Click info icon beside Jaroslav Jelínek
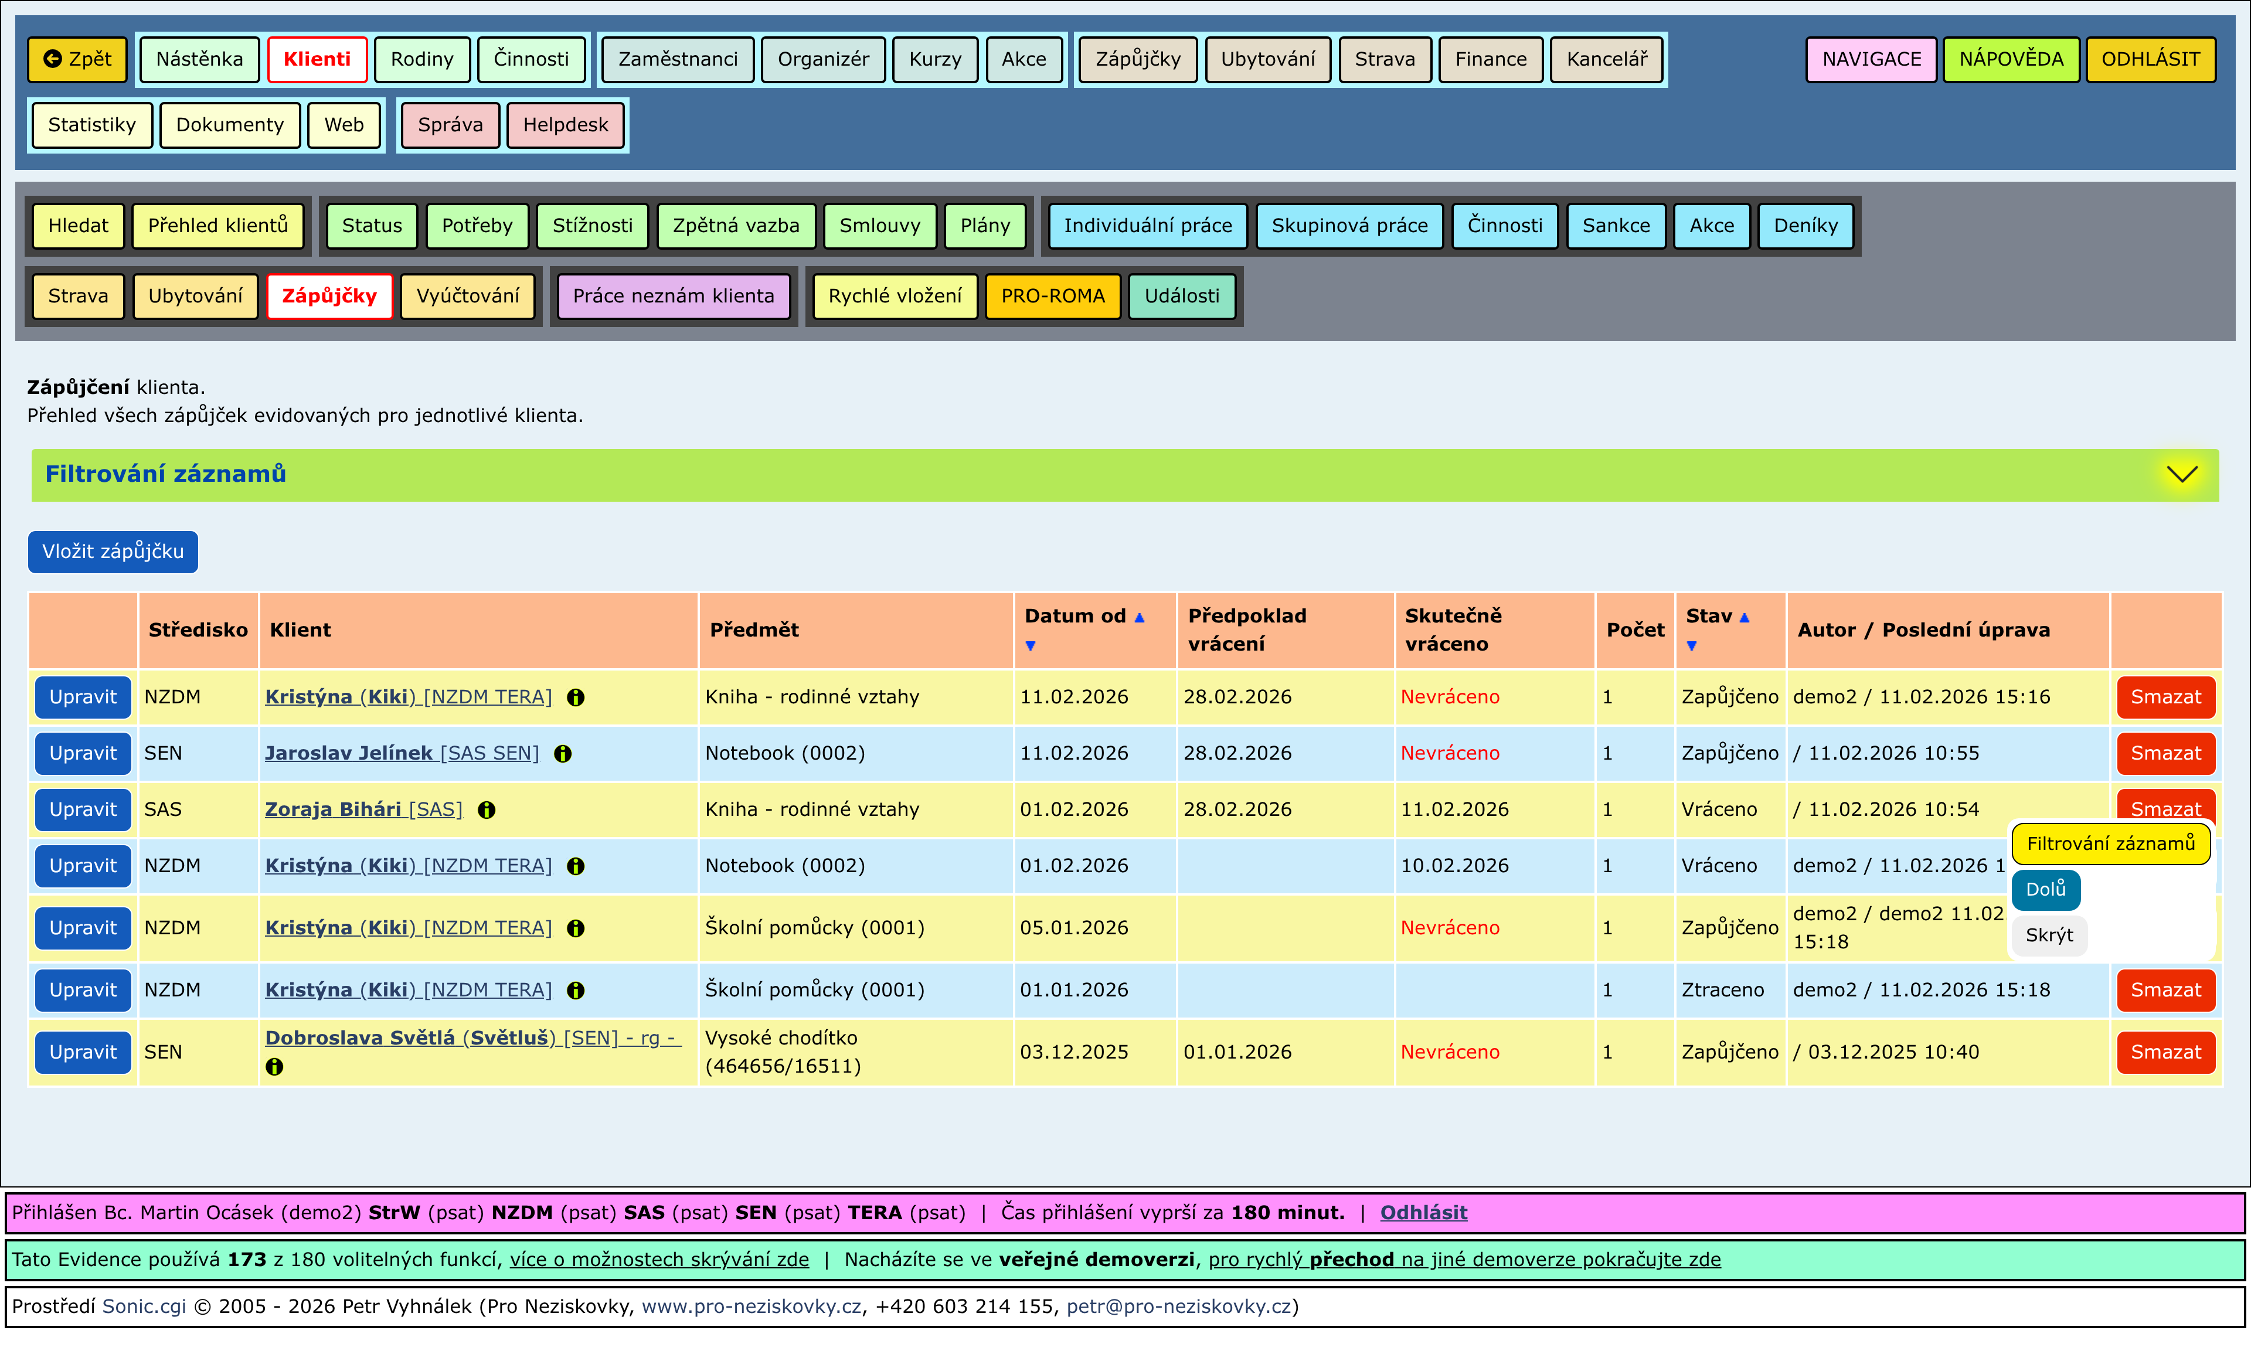Viewport: 2251px width, 1361px height. [x=563, y=754]
